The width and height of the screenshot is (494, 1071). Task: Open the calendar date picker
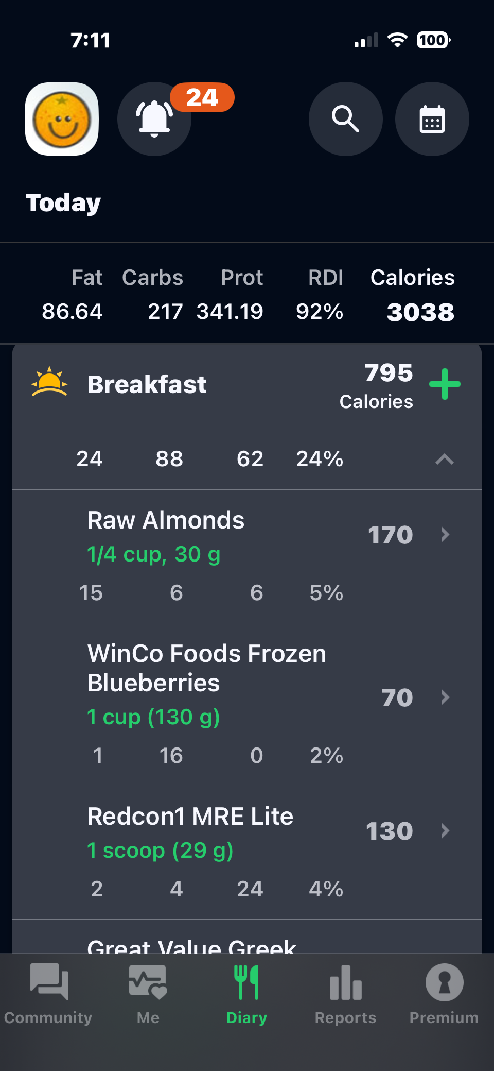[432, 119]
